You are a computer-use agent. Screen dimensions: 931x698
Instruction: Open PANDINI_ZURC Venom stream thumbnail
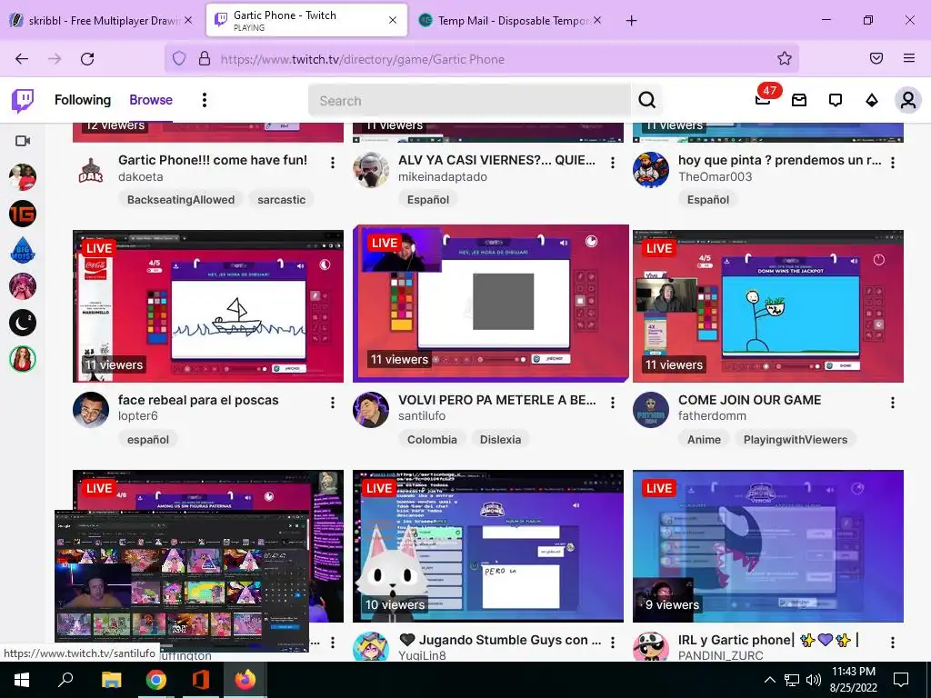tap(768, 546)
